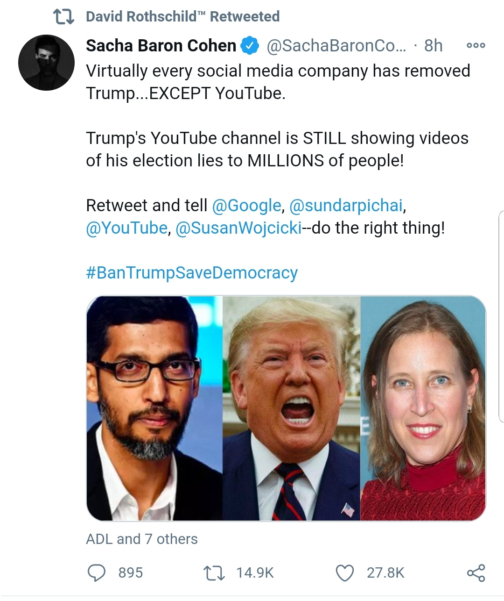Open Sacha Baron Cohen's profile avatar

pos(46,63)
